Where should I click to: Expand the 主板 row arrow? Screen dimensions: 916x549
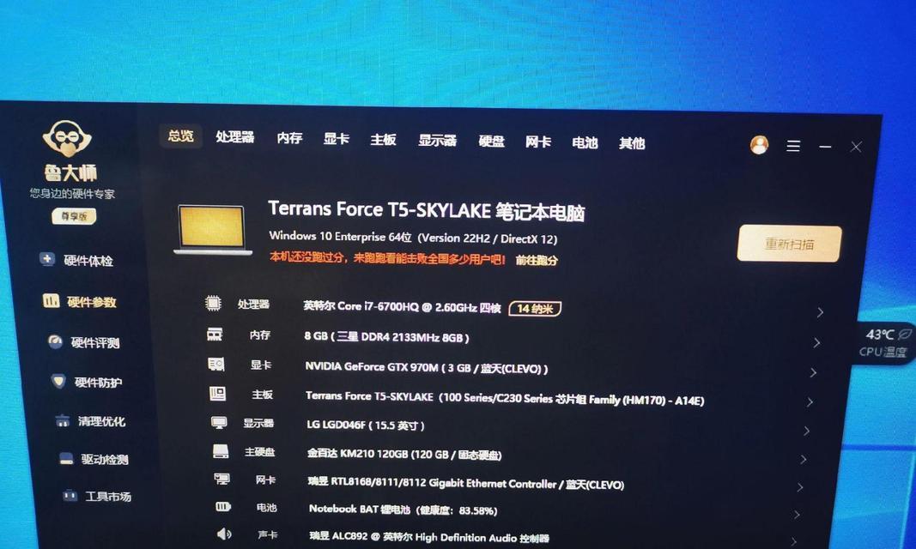[810, 402]
